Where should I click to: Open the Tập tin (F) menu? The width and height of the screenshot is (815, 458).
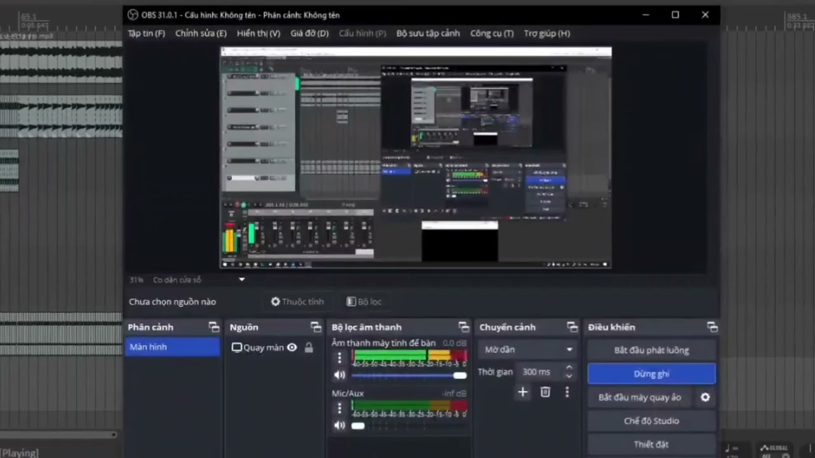pos(146,33)
